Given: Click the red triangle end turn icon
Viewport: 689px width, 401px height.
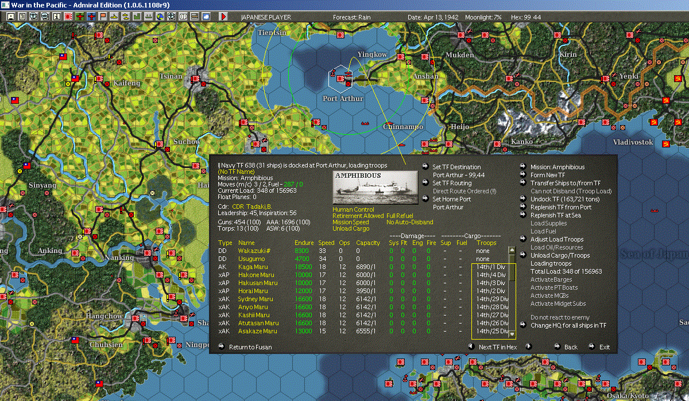Looking at the screenshot, I should point(223,17).
